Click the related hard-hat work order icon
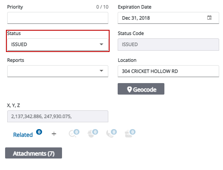Image resolution: width=223 pixels, height=170 pixels. [93, 133]
